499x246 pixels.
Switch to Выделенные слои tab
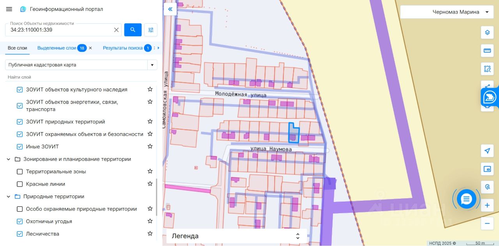point(57,48)
